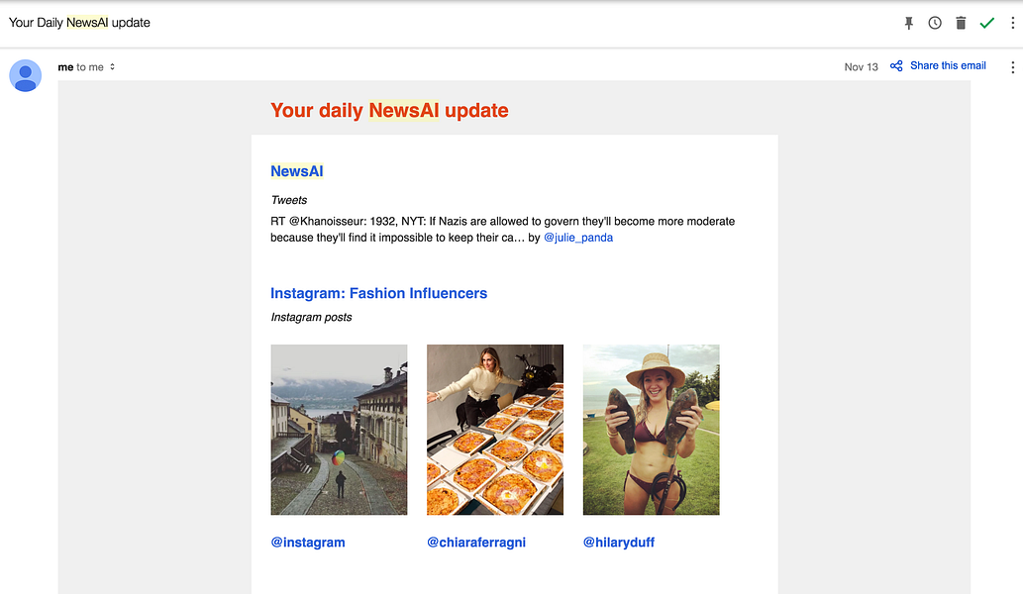1023x594 pixels.
Task: Open the NewsAI heading link
Action: click(x=297, y=171)
